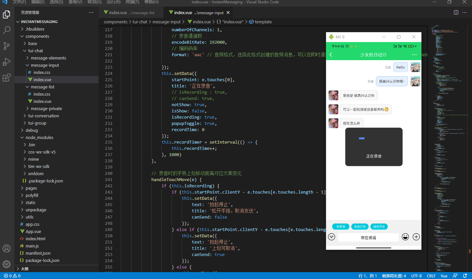Open the chat header three-dot menu

click(x=414, y=55)
